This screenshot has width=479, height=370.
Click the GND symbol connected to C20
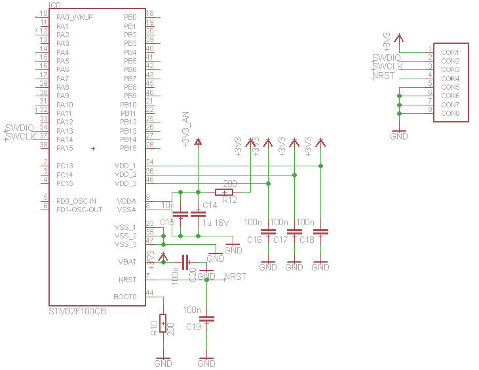pyautogui.click(x=206, y=274)
